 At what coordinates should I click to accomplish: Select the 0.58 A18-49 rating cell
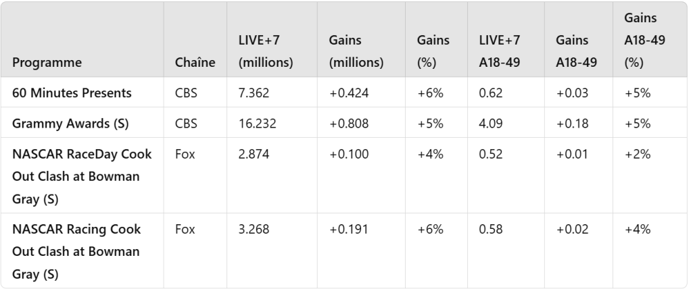490,230
